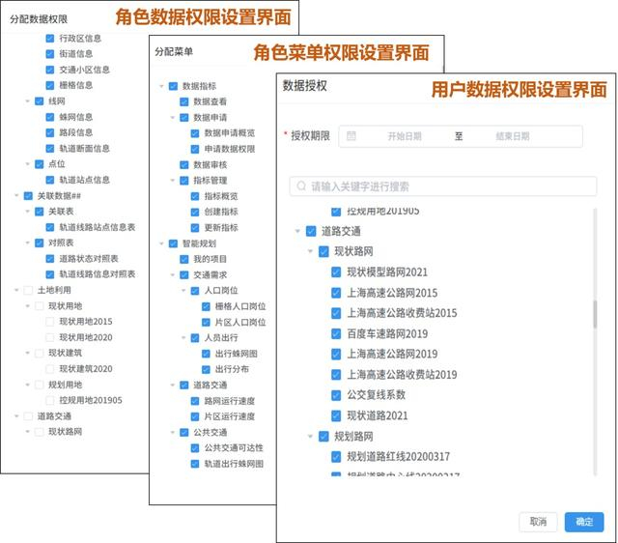Click the 开始日期 start date field
The height and width of the screenshot is (543, 618).
click(x=405, y=136)
